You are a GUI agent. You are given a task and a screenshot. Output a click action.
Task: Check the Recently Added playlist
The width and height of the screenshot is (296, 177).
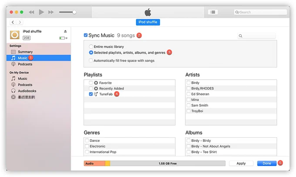[91, 88]
